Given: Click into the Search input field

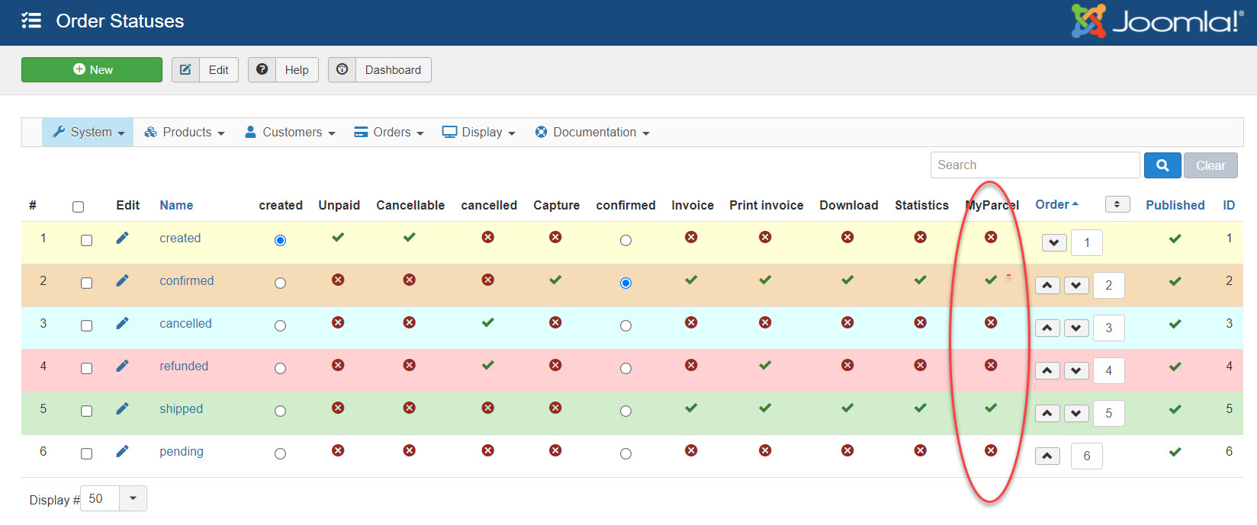Looking at the screenshot, I should click(1034, 165).
